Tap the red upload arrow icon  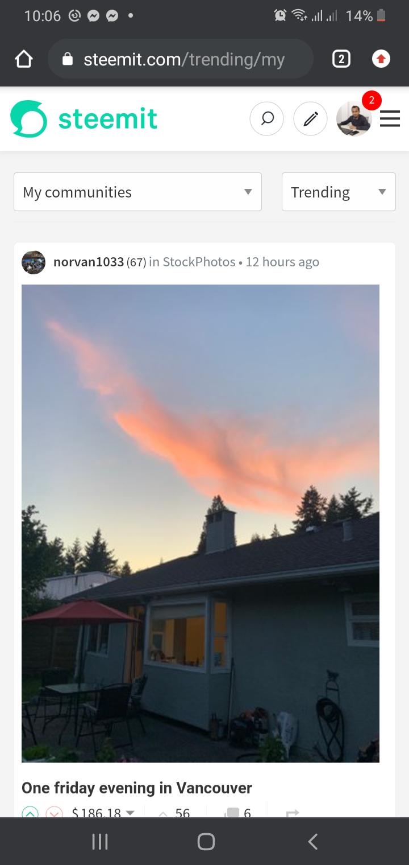coord(381,59)
